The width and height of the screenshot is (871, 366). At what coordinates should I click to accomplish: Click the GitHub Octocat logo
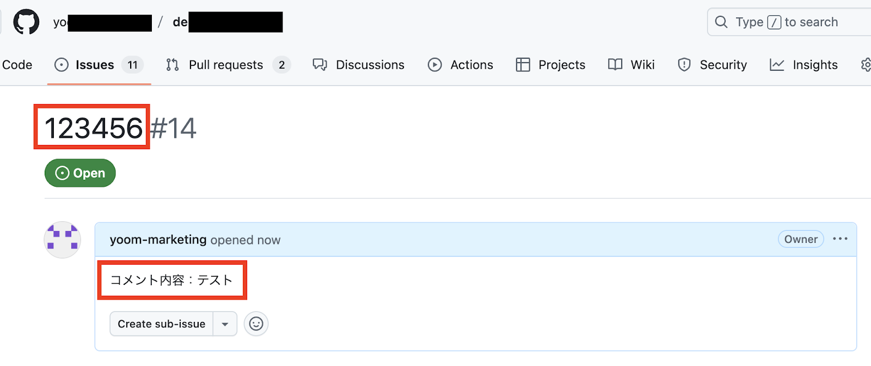coord(26,22)
